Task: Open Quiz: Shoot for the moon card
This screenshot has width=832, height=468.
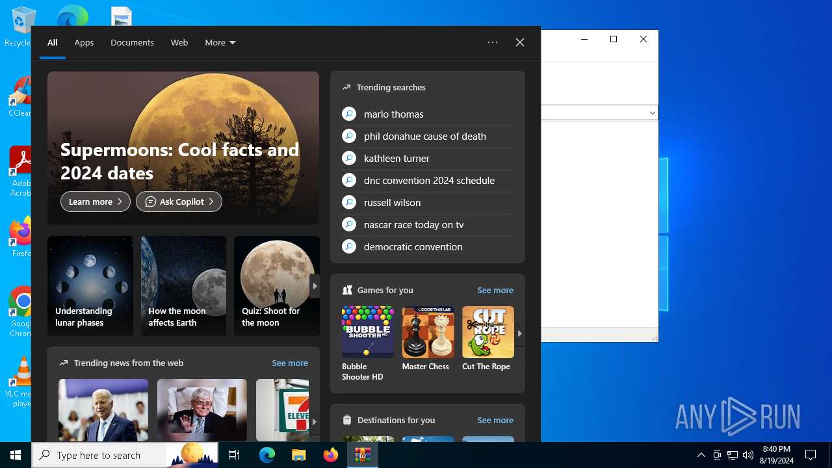Action: click(x=277, y=286)
